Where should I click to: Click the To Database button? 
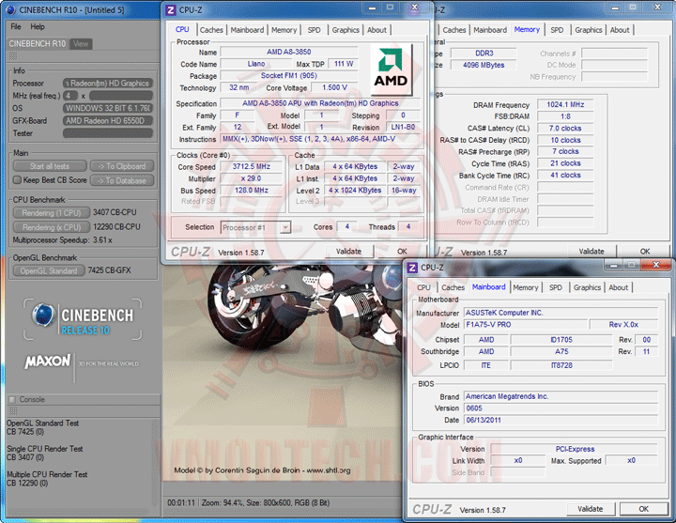(x=122, y=180)
